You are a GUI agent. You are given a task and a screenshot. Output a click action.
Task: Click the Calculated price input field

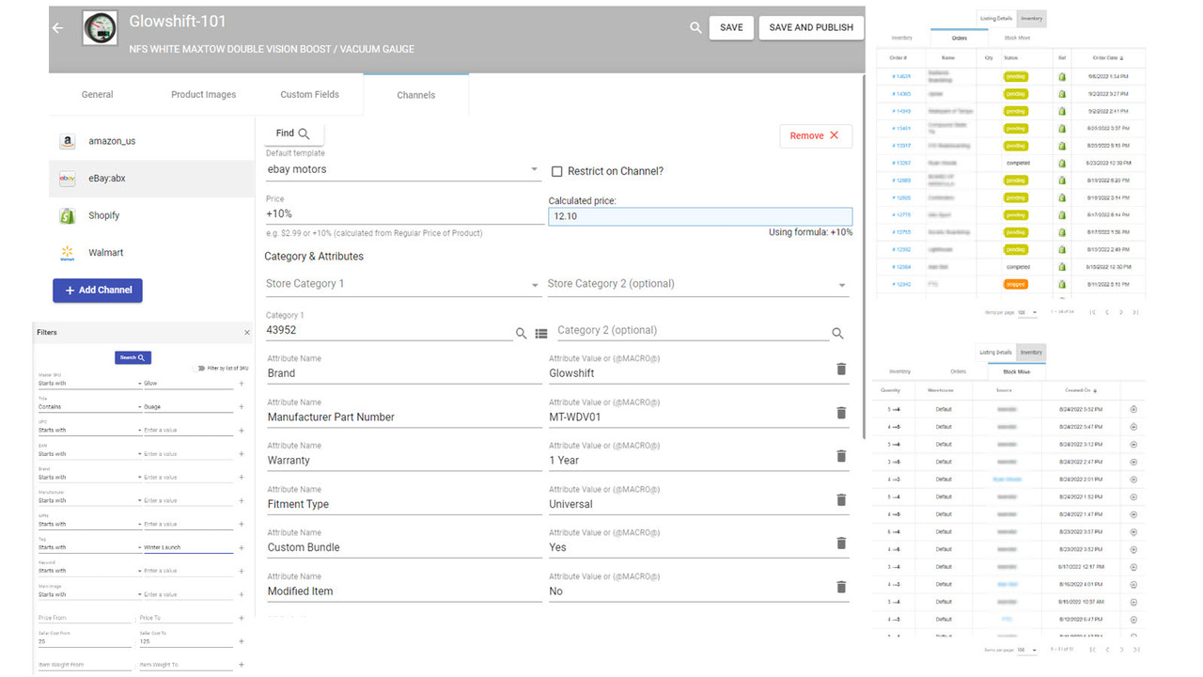[x=699, y=216]
